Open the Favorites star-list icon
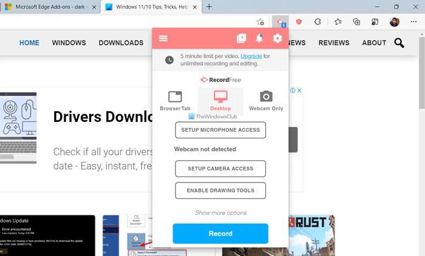 (x=338, y=22)
